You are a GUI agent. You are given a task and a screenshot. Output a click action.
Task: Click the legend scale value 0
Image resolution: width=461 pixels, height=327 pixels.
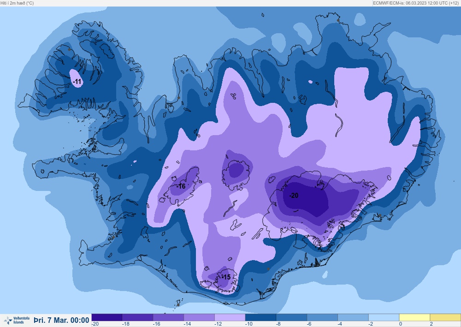pos(401,324)
